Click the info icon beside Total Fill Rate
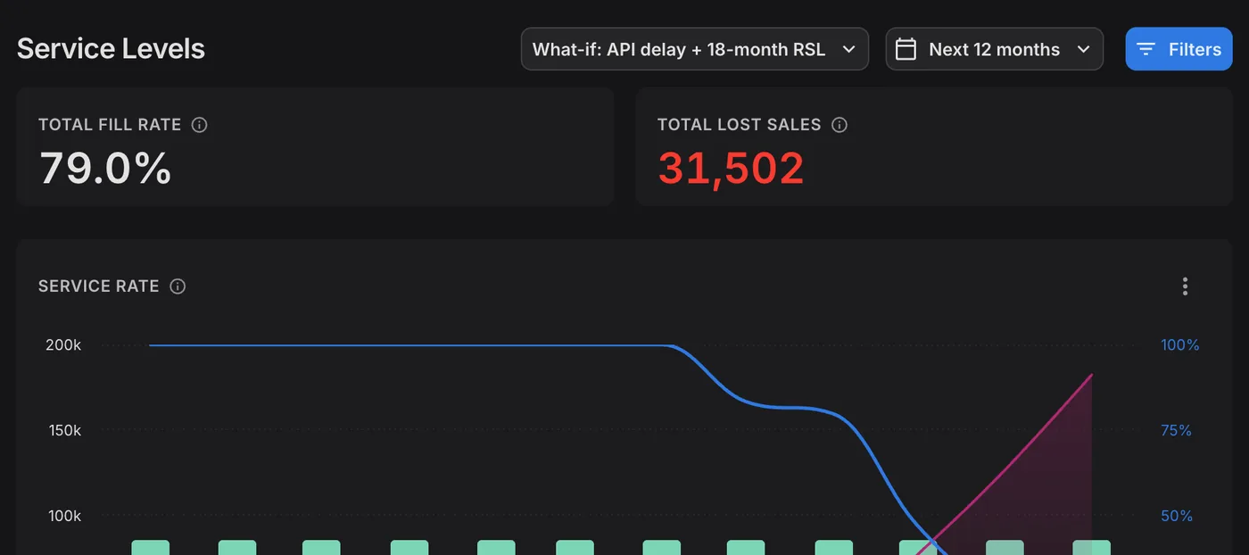1249x555 pixels. 200,125
